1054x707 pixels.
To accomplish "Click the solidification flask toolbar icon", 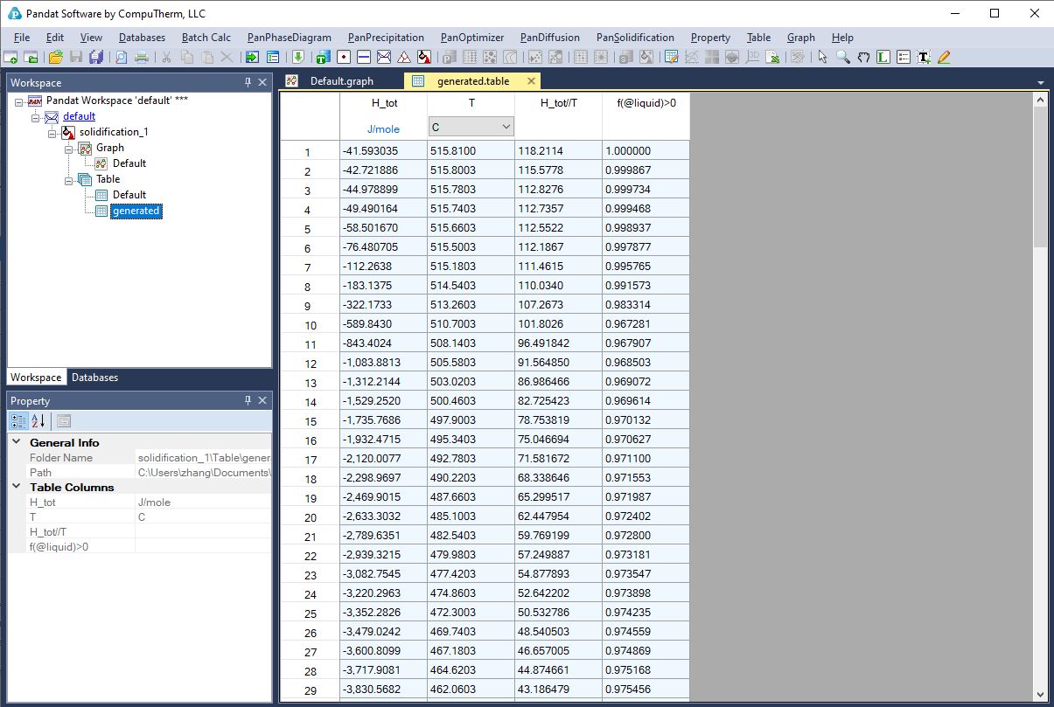I will click(424, 58).
